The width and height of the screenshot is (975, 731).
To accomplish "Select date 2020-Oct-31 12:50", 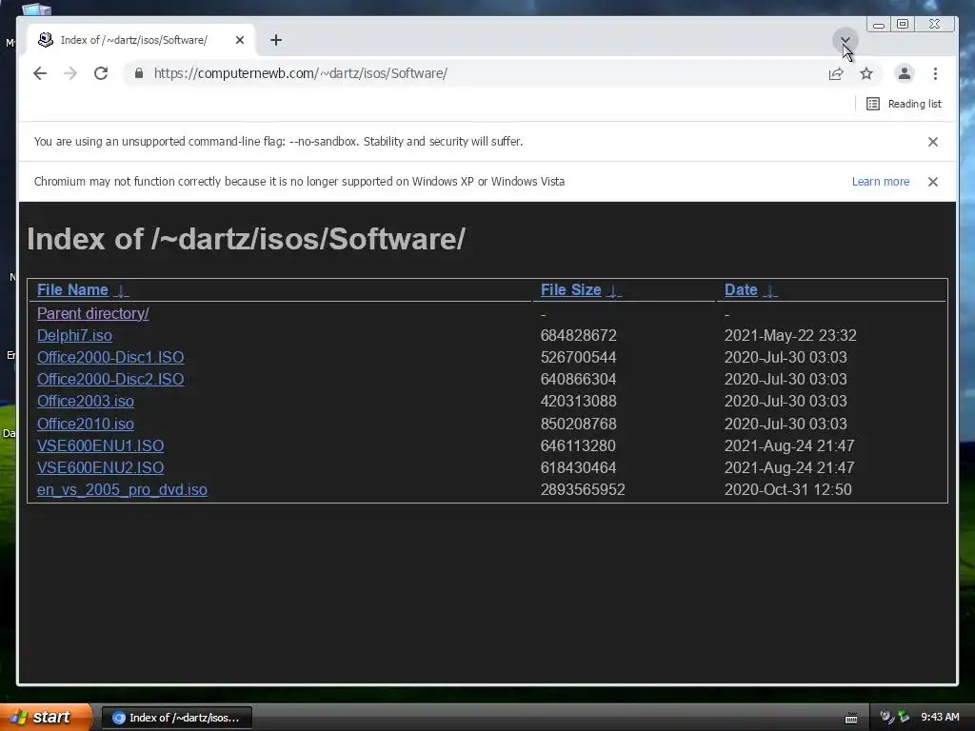I will (x=787, y=490).
